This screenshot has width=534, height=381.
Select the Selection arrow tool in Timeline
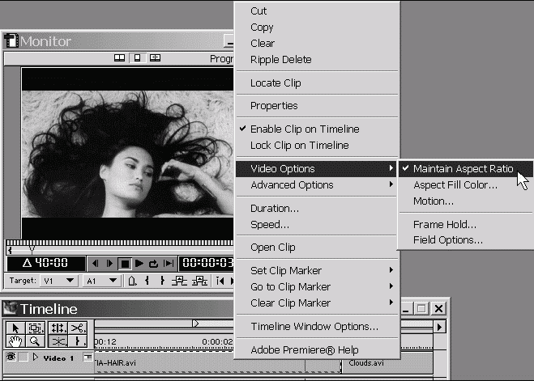[15, 328]
